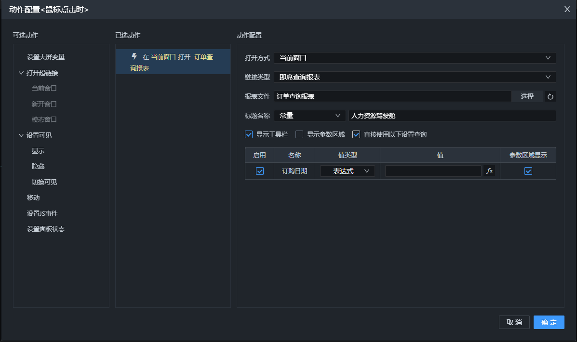Collapse the 设置可见 tree node
This screenshot has width=577, height=342.
tap(21, 135)
